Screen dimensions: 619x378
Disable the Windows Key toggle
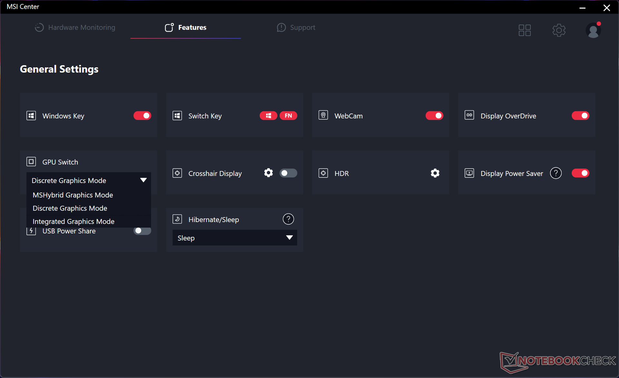[x=142, y=116]
